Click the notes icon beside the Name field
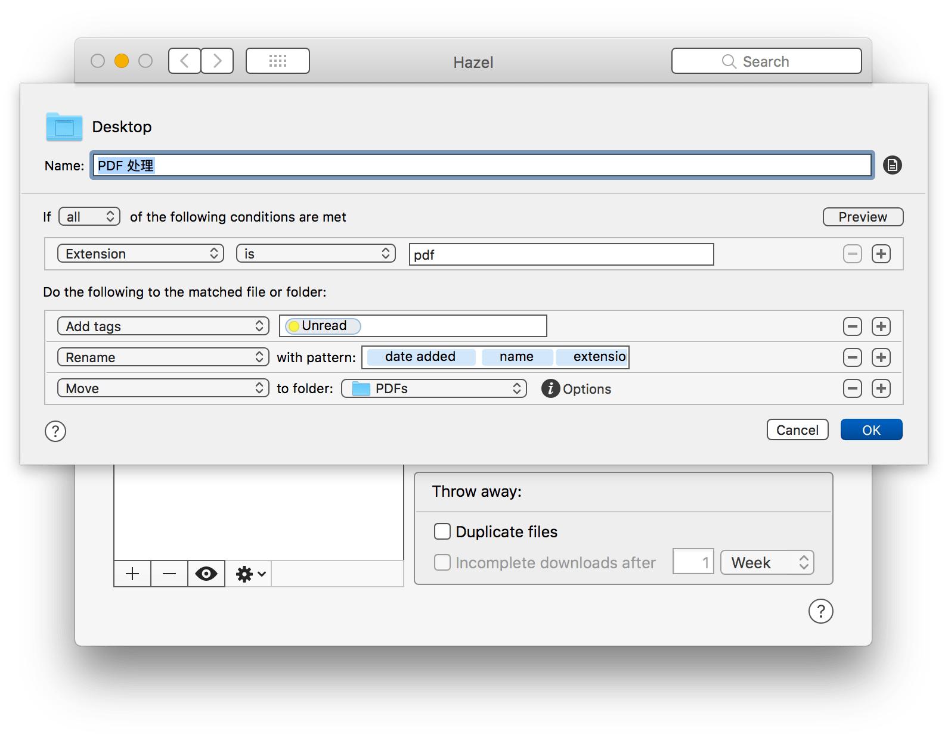Viewport: 948px width, 741px height. tap(892, 165)
